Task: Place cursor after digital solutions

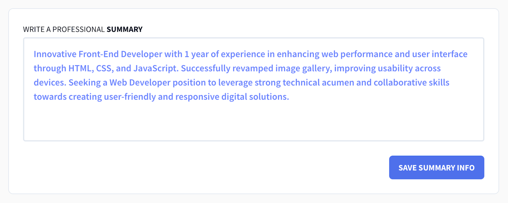Action: coord(290,97)
